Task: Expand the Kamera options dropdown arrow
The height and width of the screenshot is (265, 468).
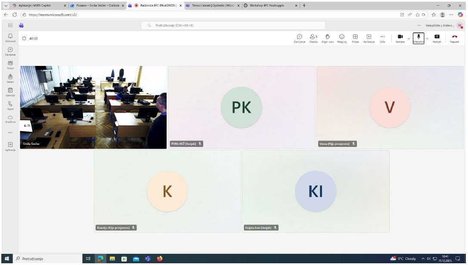Action: (409, 38)
